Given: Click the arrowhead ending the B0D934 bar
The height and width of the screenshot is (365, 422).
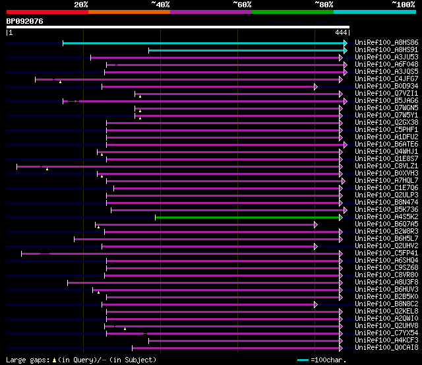Looking at the screenshot, I should (x=316, y=86).
